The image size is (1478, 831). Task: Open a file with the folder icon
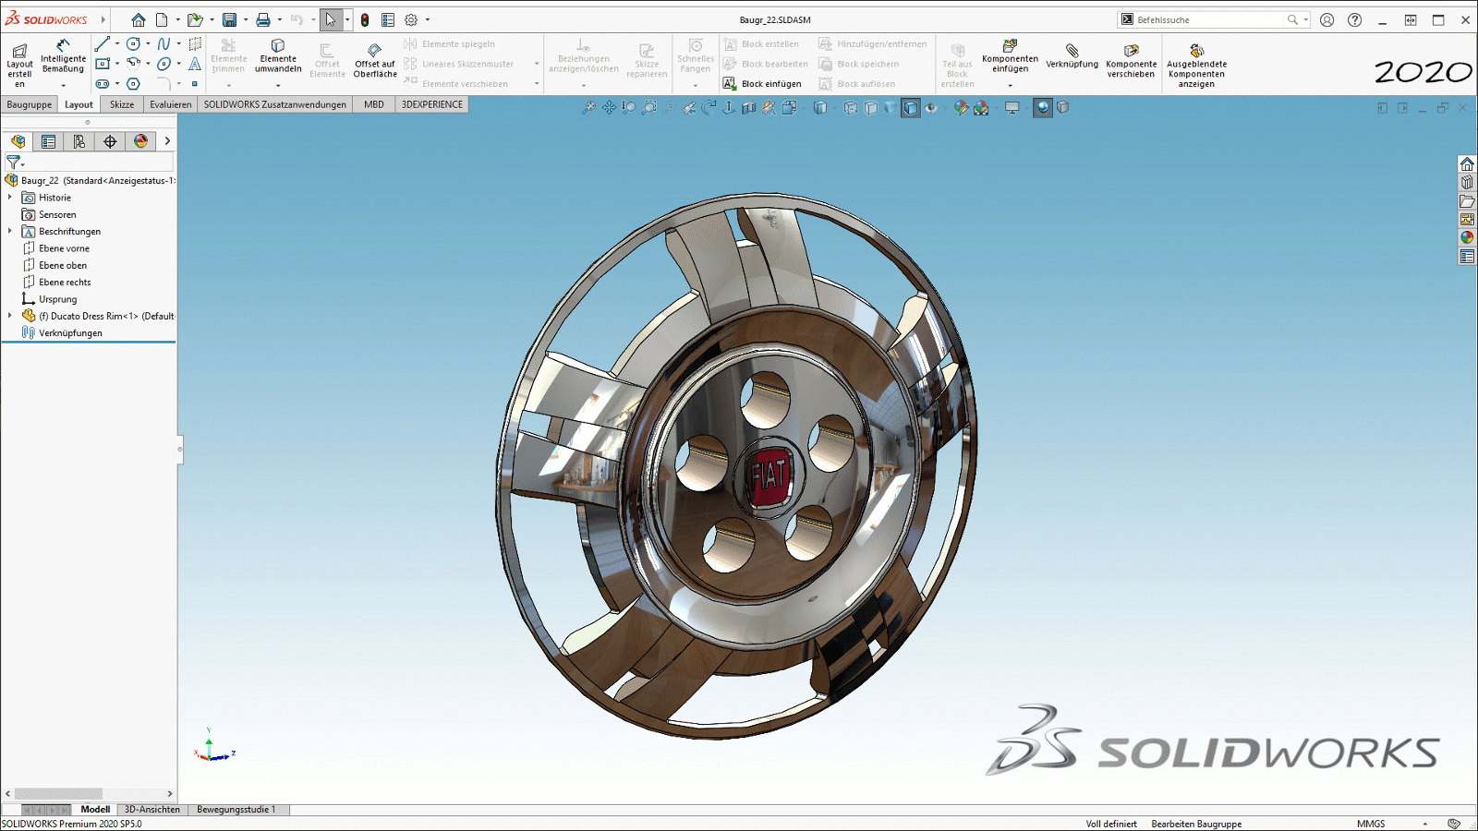tap(194, 19)
